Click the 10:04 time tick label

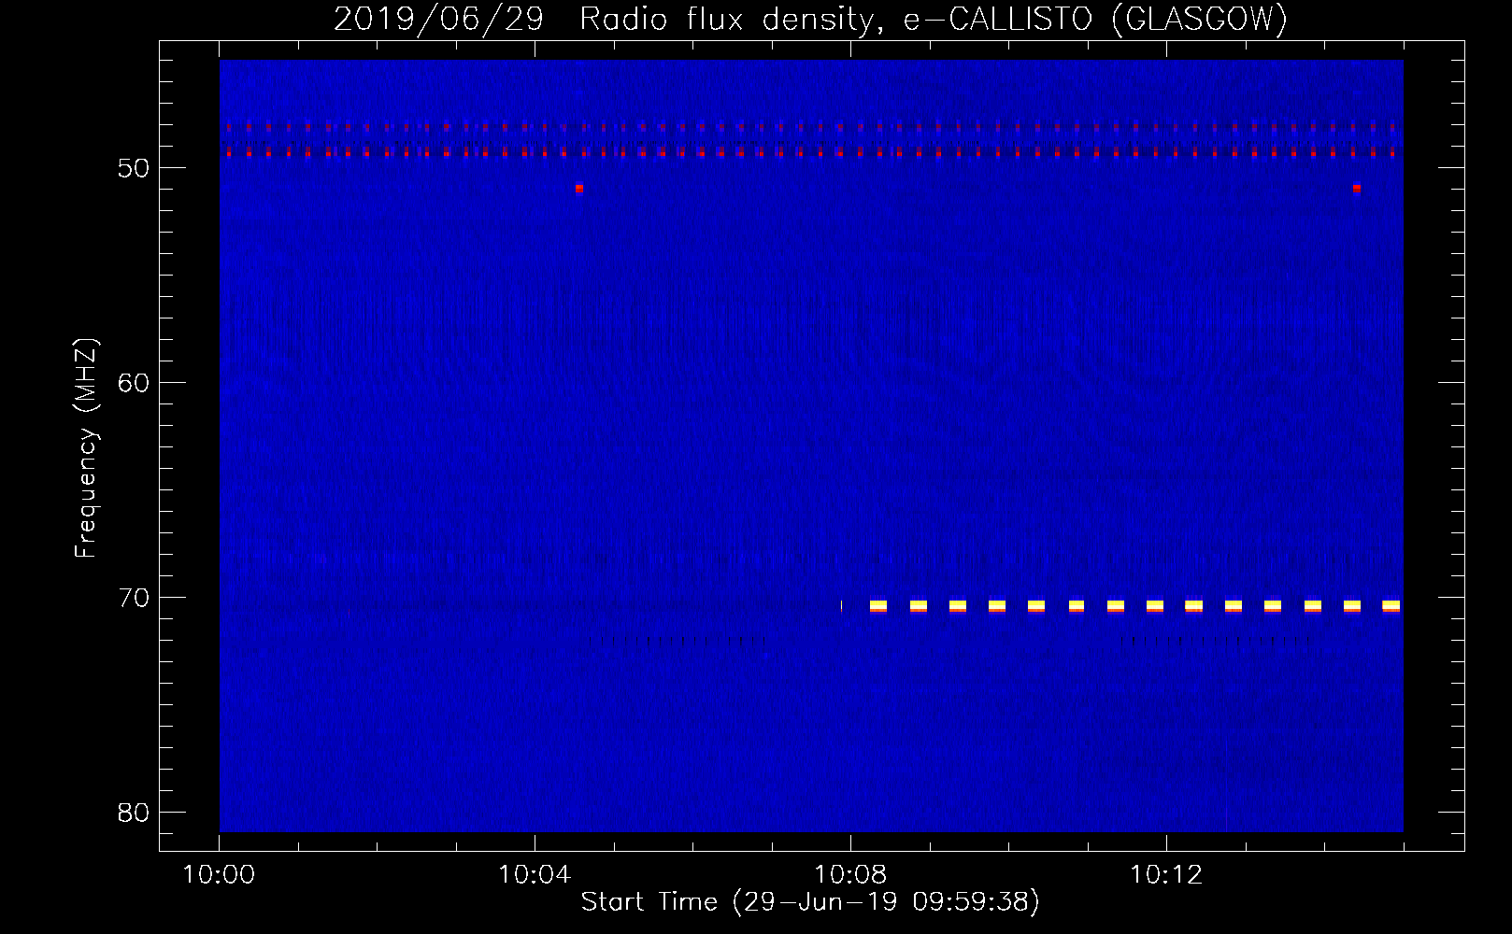535,875
